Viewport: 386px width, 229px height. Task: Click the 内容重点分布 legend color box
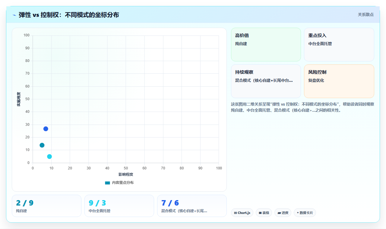[x=107, y=183]
